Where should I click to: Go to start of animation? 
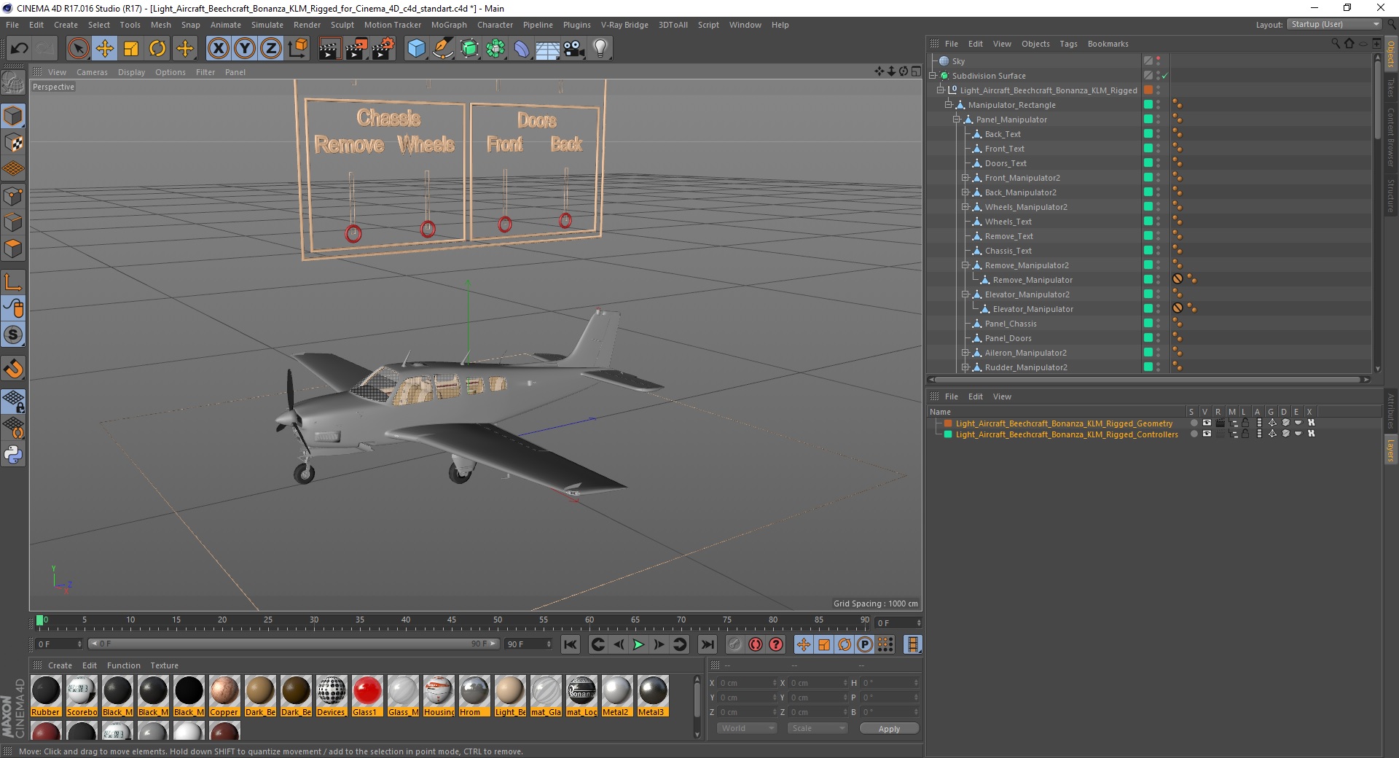(x=571, y=644)
